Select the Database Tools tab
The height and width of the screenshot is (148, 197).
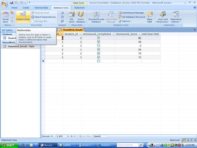61,8
